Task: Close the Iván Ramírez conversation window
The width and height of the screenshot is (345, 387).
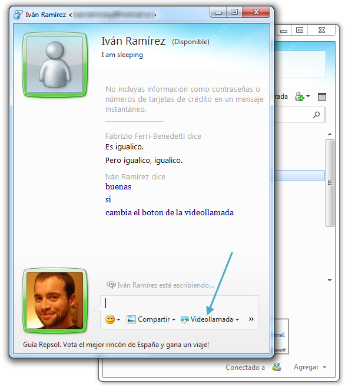Action: pyautogui.click(x=256, y=12)
